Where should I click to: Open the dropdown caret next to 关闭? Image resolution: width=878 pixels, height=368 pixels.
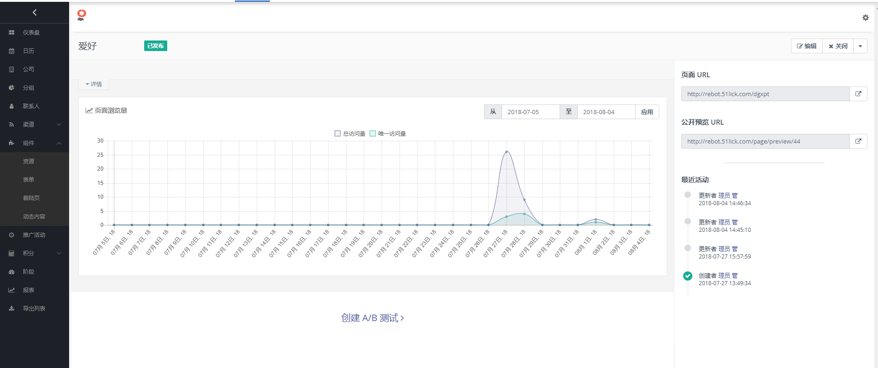[860, 46]
